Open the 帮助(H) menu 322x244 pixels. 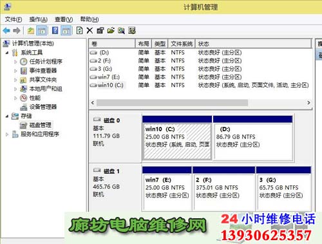(x=90, y=19)
